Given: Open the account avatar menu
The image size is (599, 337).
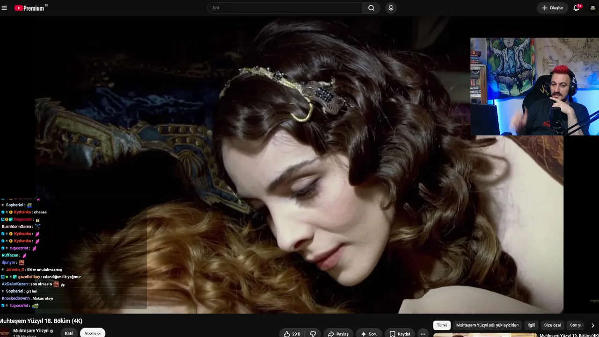Looking at the screenshot, I should (593, 8).
